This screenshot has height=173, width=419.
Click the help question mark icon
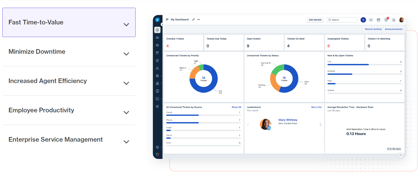[386, 20]
